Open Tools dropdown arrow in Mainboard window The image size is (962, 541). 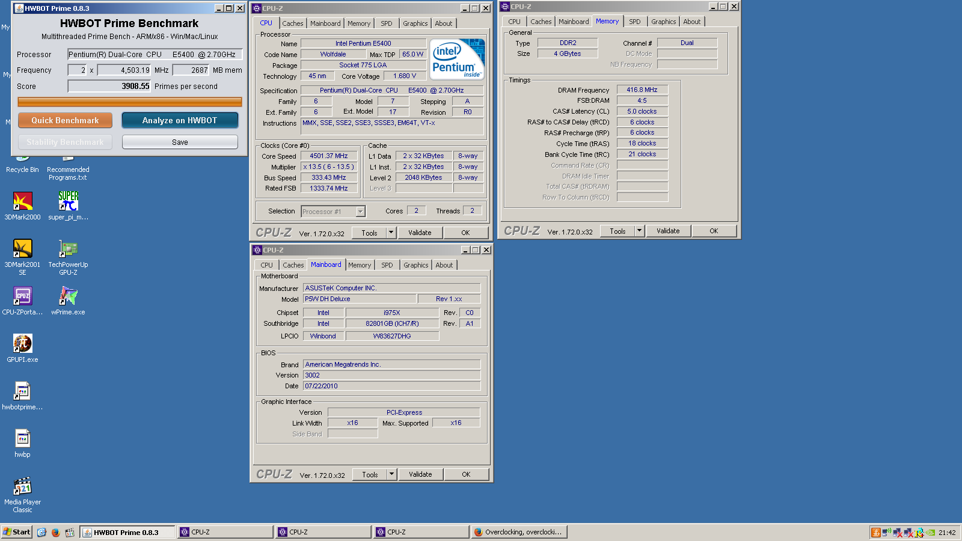(392, 474)
